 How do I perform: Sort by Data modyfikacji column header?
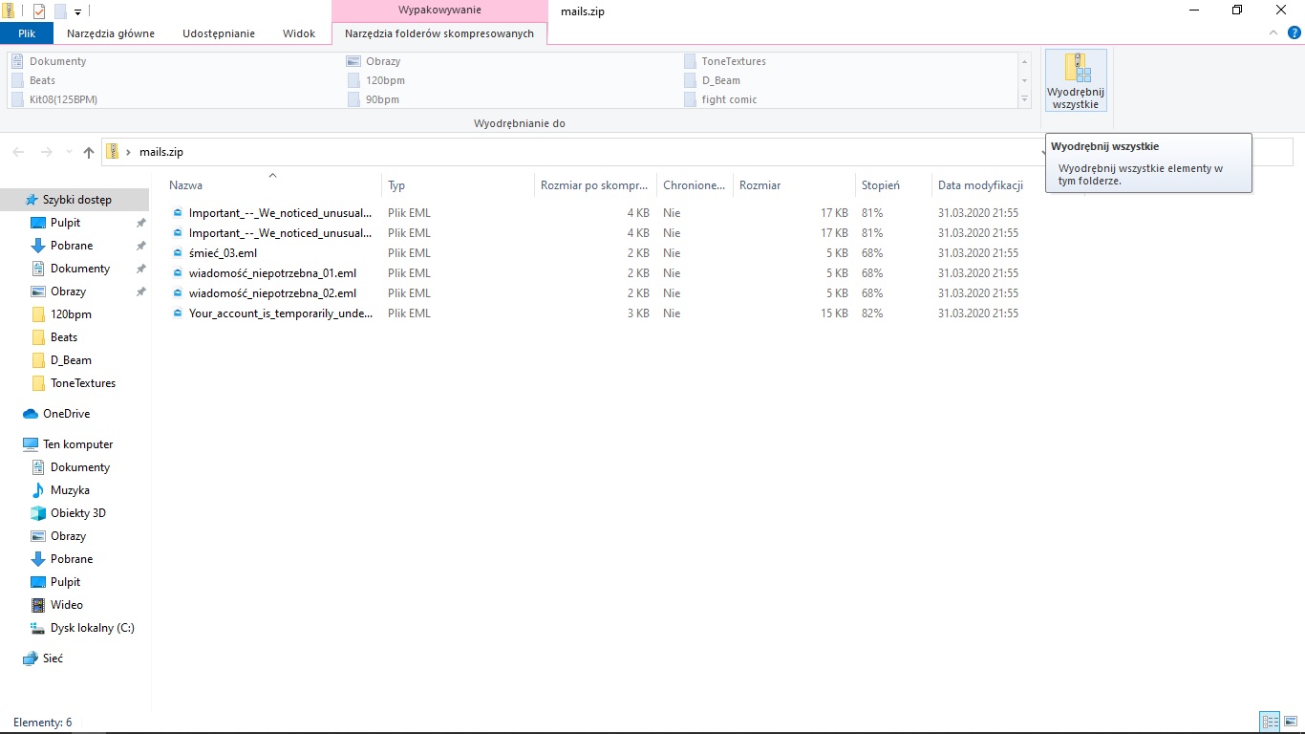click(1008, 185)
